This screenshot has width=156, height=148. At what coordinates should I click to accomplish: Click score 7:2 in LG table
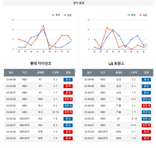[x=134, y=93]
